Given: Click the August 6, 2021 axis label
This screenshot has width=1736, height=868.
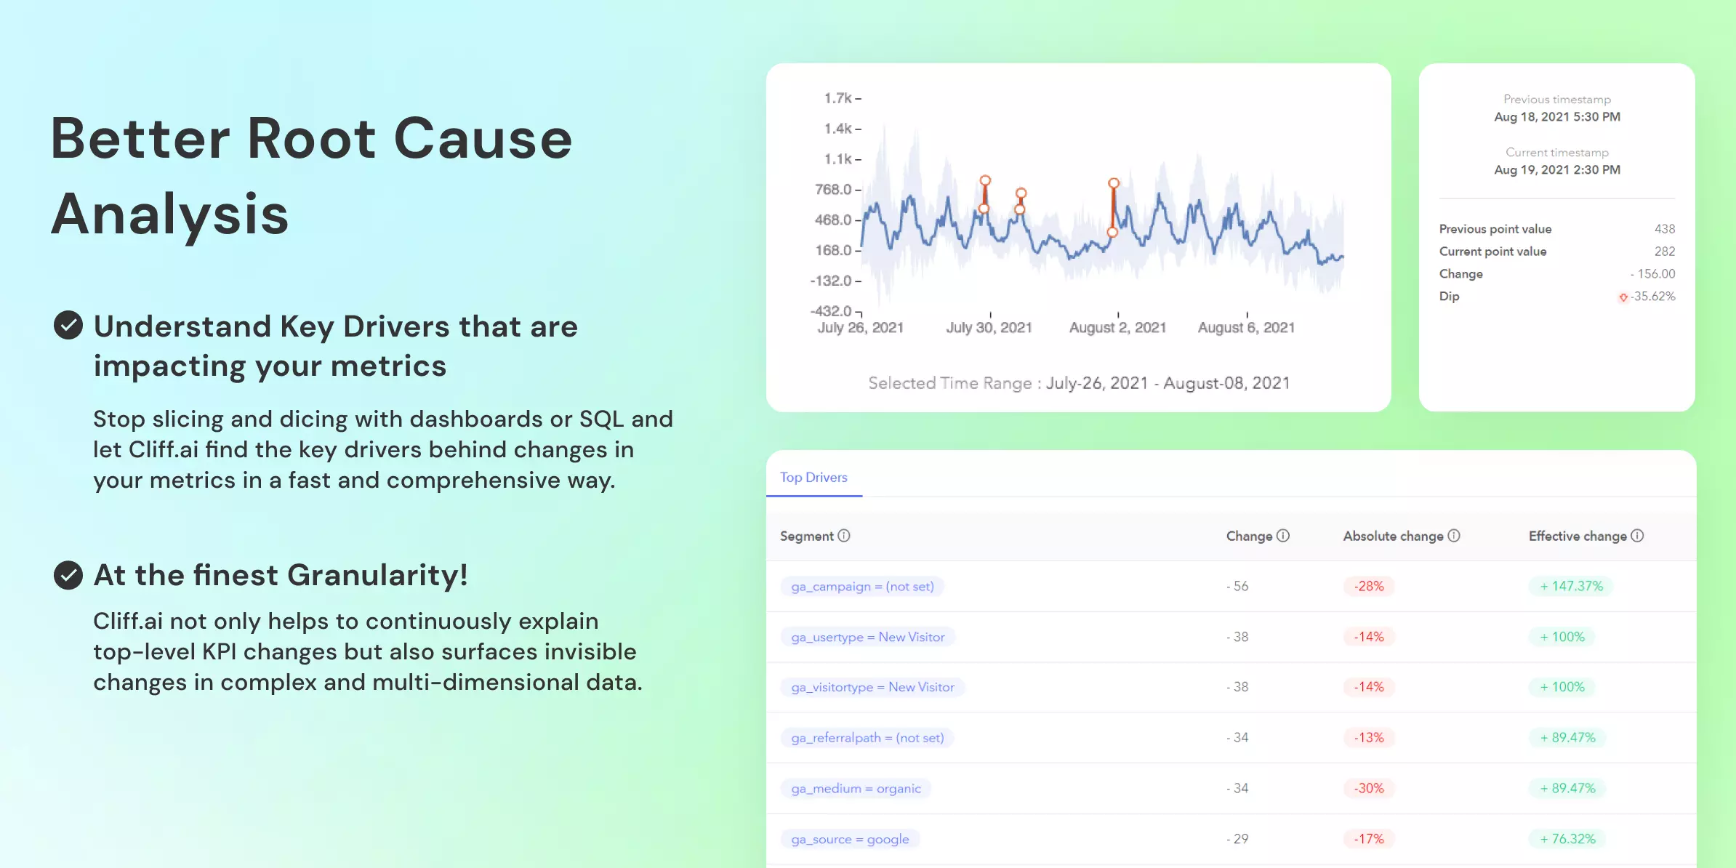Looking at the screenshot, I should tap(1247, 328).
